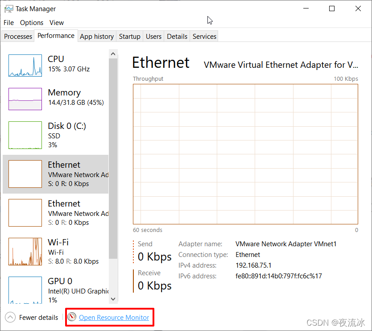Click the IPv4 address 192.168.75.1

tap(253, 265)
